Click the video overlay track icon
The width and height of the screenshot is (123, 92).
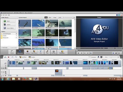tap(6, 72)
